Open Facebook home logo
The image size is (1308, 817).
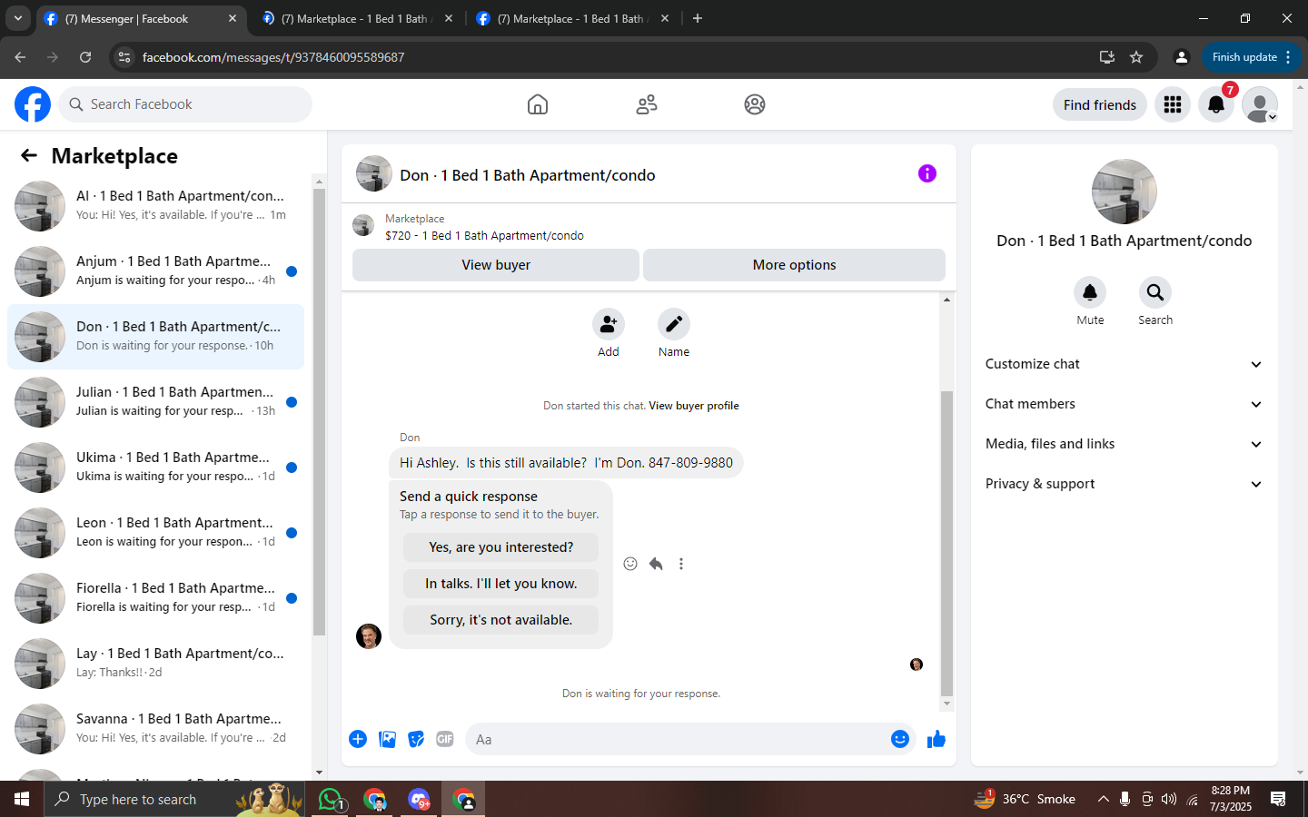click(x=33, y=104)
